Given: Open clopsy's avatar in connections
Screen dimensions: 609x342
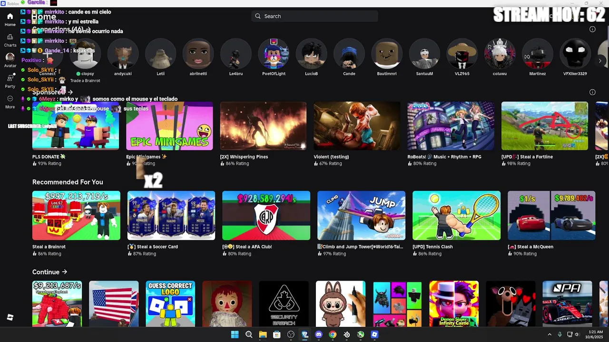Looking at the screenshot, I should click(x=85, y=54).
